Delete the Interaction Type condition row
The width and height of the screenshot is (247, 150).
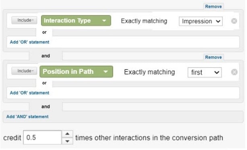coord(234,21)
